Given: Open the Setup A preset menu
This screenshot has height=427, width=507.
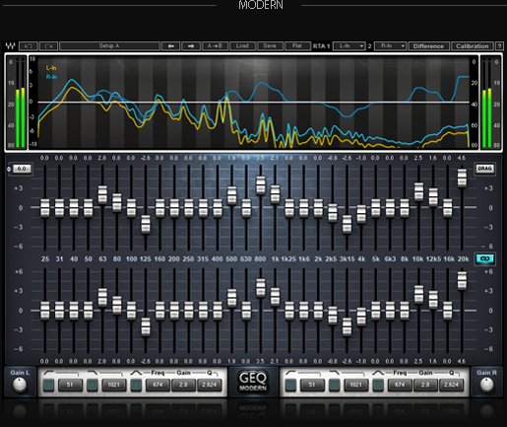Looking at the screenshot, I should coord(109,45).
